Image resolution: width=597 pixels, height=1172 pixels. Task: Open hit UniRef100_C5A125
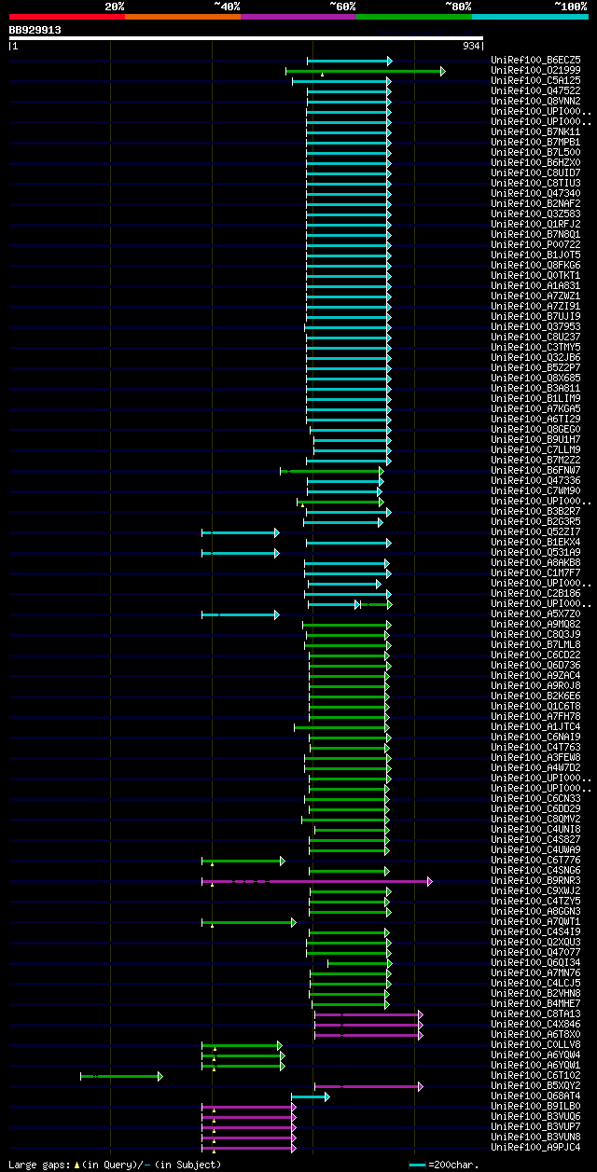click(x=537, y=81)
